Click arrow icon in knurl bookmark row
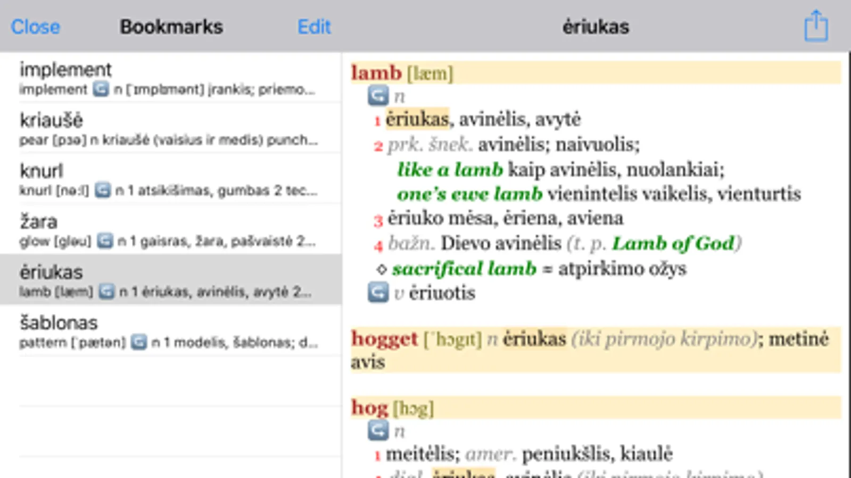Viewport: 851px width, 478px height. tap(103, 190)
